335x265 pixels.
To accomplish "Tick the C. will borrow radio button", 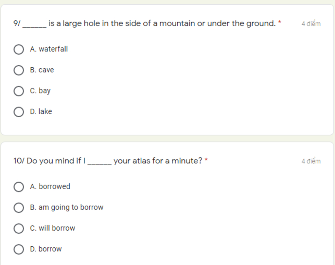I will point(19,228).
